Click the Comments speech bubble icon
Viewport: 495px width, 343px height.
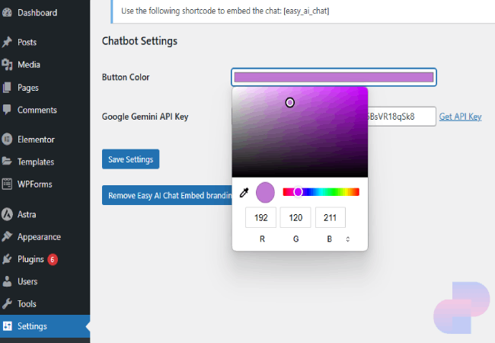(7, 110)
